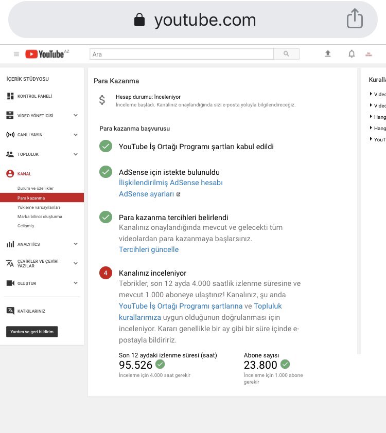Click the 'Hesap durumu: İnceleniyor' text
The width and height of the screenshot is (386, 433).
click(148, 97)
